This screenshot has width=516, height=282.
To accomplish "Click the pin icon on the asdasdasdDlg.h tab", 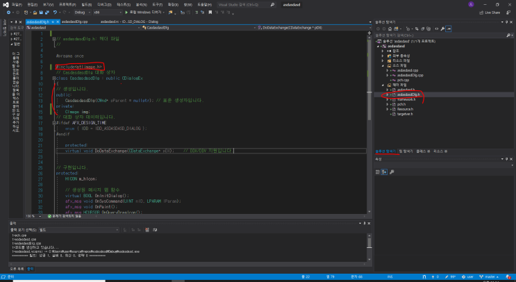I will pos(53,22).
